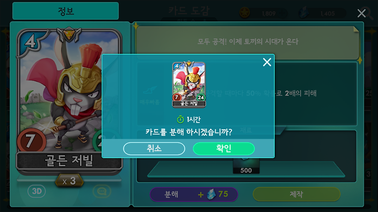
Task: Click the crystal icon on 분해 button
Action: click(x=211, y=194)
